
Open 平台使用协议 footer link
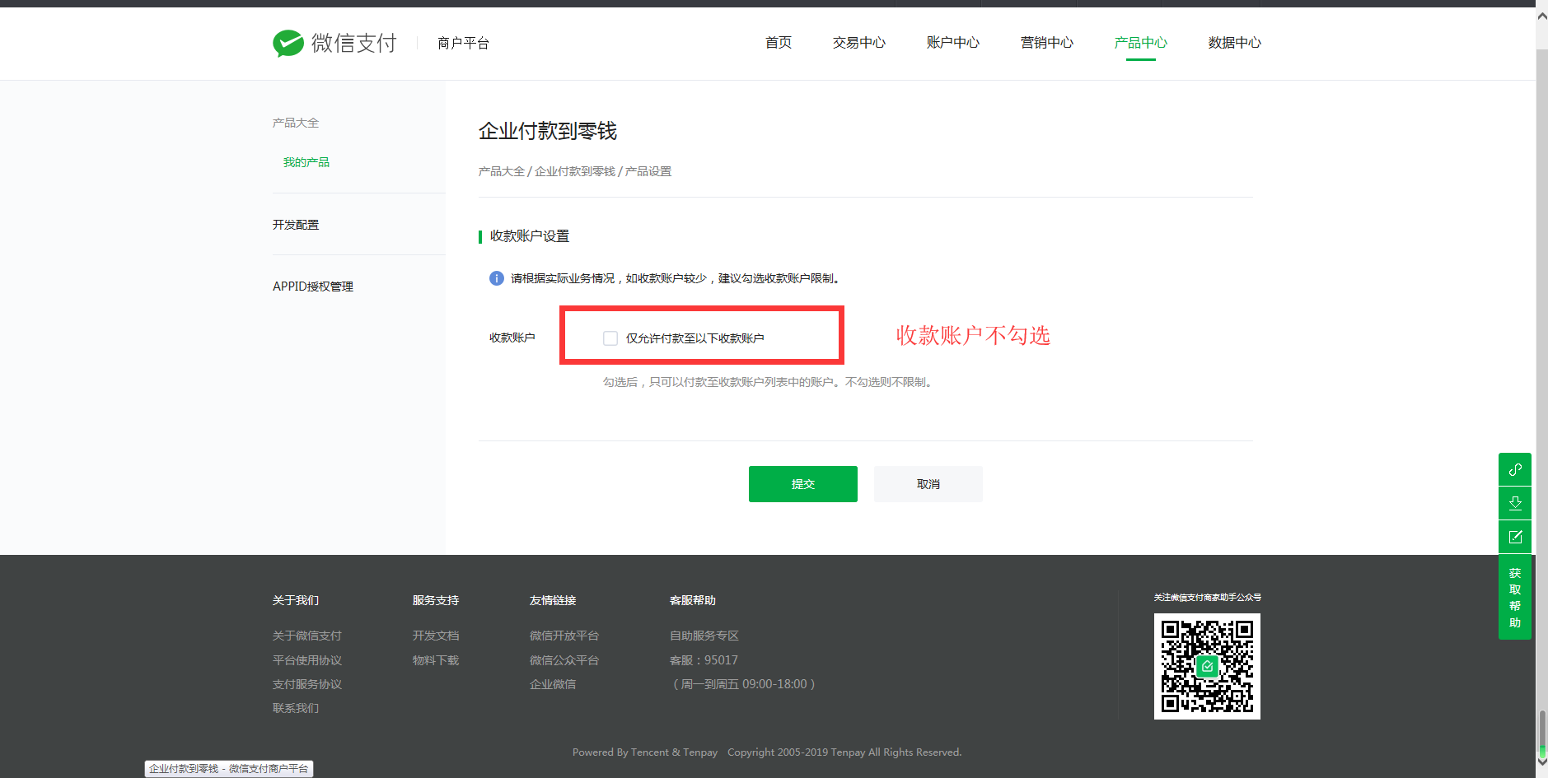point(307,660)
